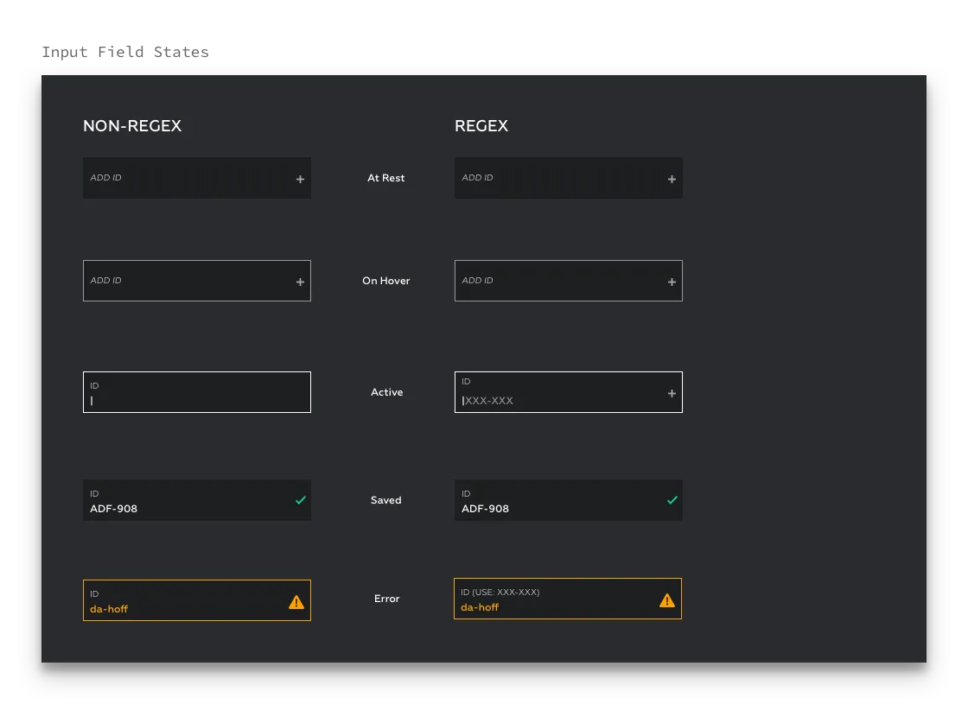Click the Input Field States title
The height and width of the screenshot is (704, 968).
(x=125, y=52)
